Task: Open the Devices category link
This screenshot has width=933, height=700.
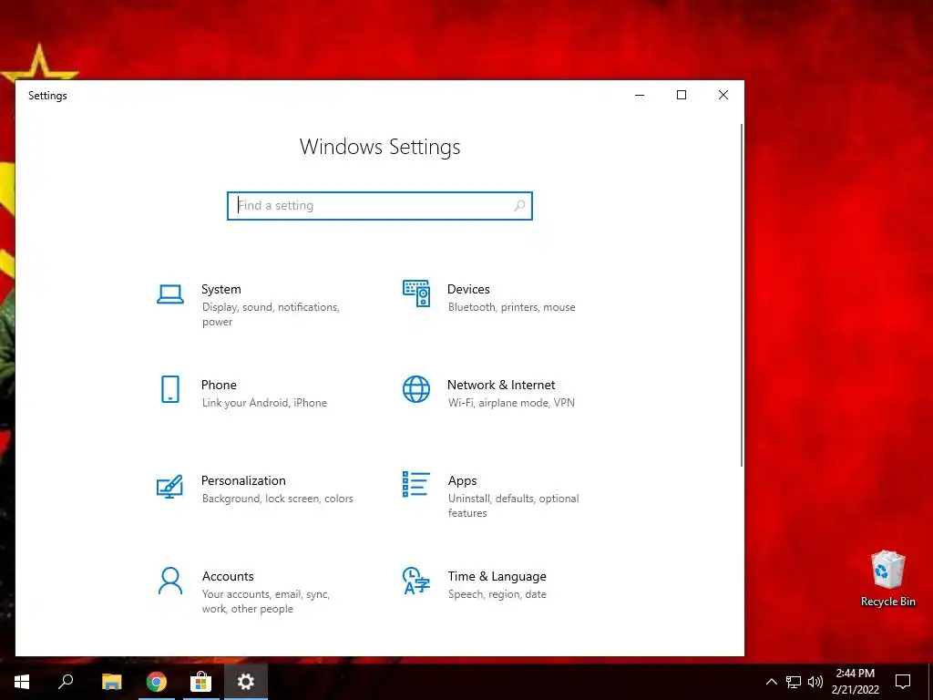Action: 468,289
